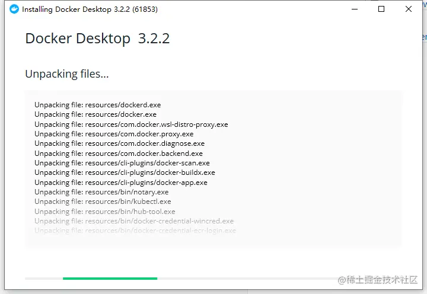Select the bin/kubectl.exe log line
This screenshot has height=294, width=427.
(103, 202)
